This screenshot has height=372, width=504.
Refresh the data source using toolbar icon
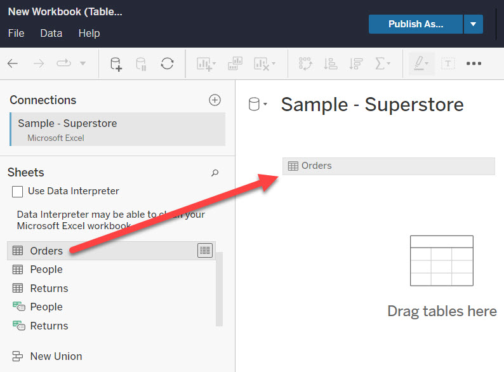(x=167, y=63)
